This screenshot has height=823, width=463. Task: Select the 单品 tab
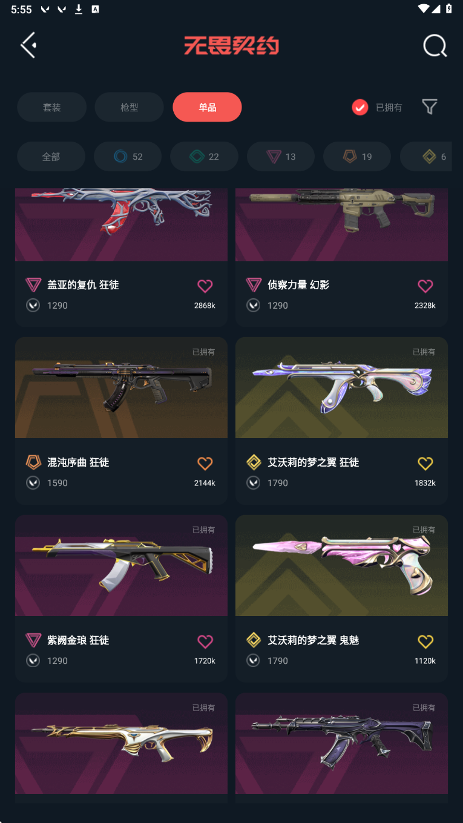(207, 107)
